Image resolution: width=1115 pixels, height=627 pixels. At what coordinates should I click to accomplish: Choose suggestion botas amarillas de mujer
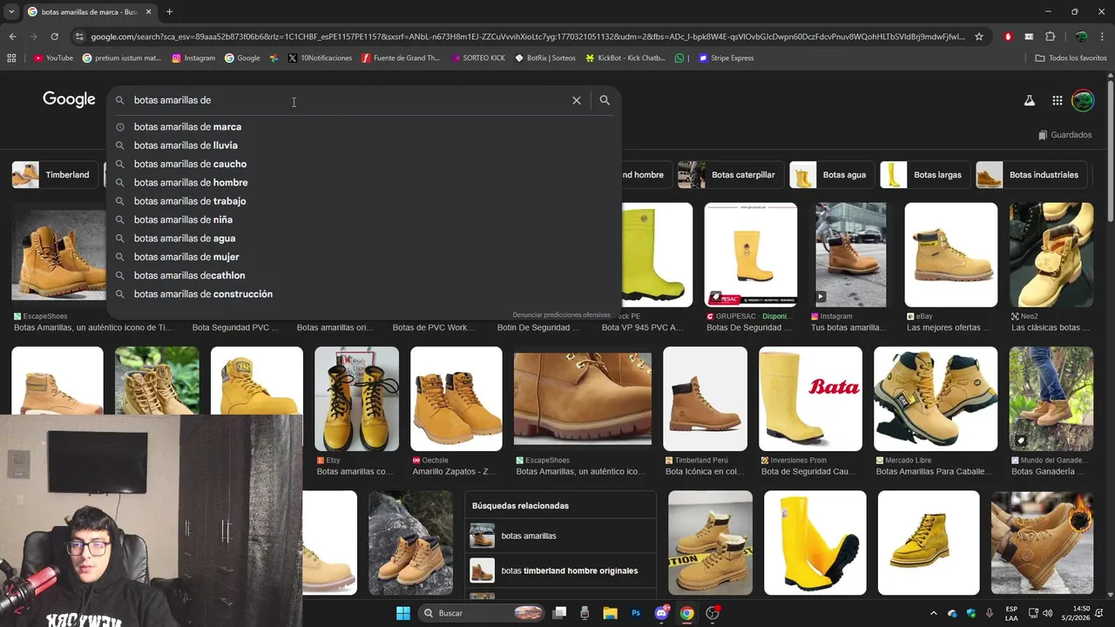363,257
